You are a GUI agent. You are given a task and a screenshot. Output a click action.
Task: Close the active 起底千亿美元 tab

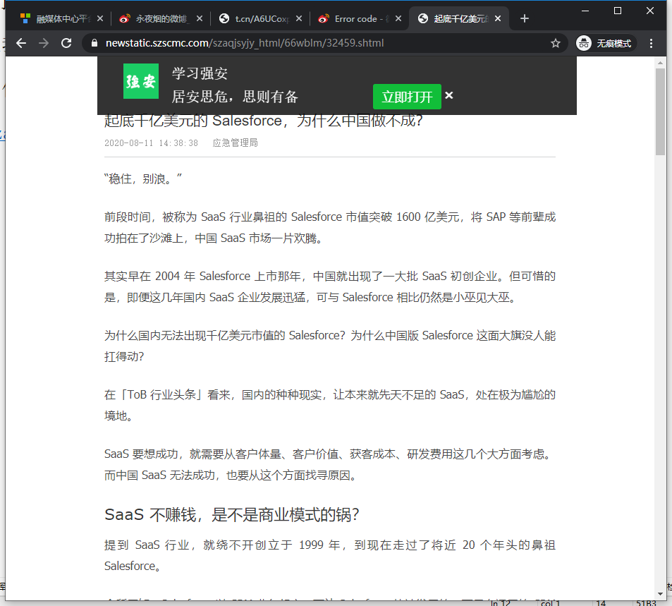(x=498, y=19)
